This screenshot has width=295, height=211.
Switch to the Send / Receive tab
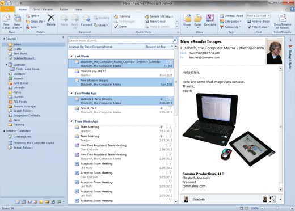(x=43, y=9)
